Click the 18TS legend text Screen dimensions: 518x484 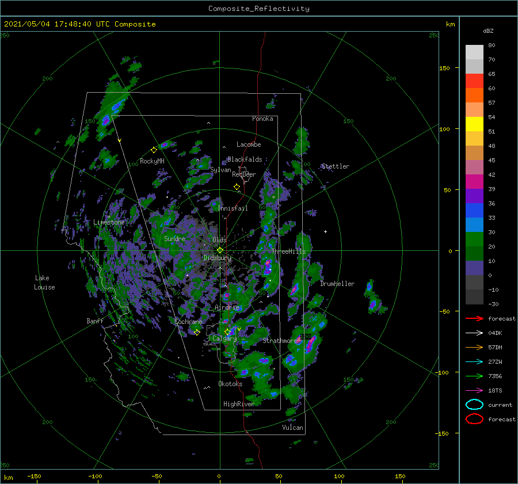tap(495, 391)
